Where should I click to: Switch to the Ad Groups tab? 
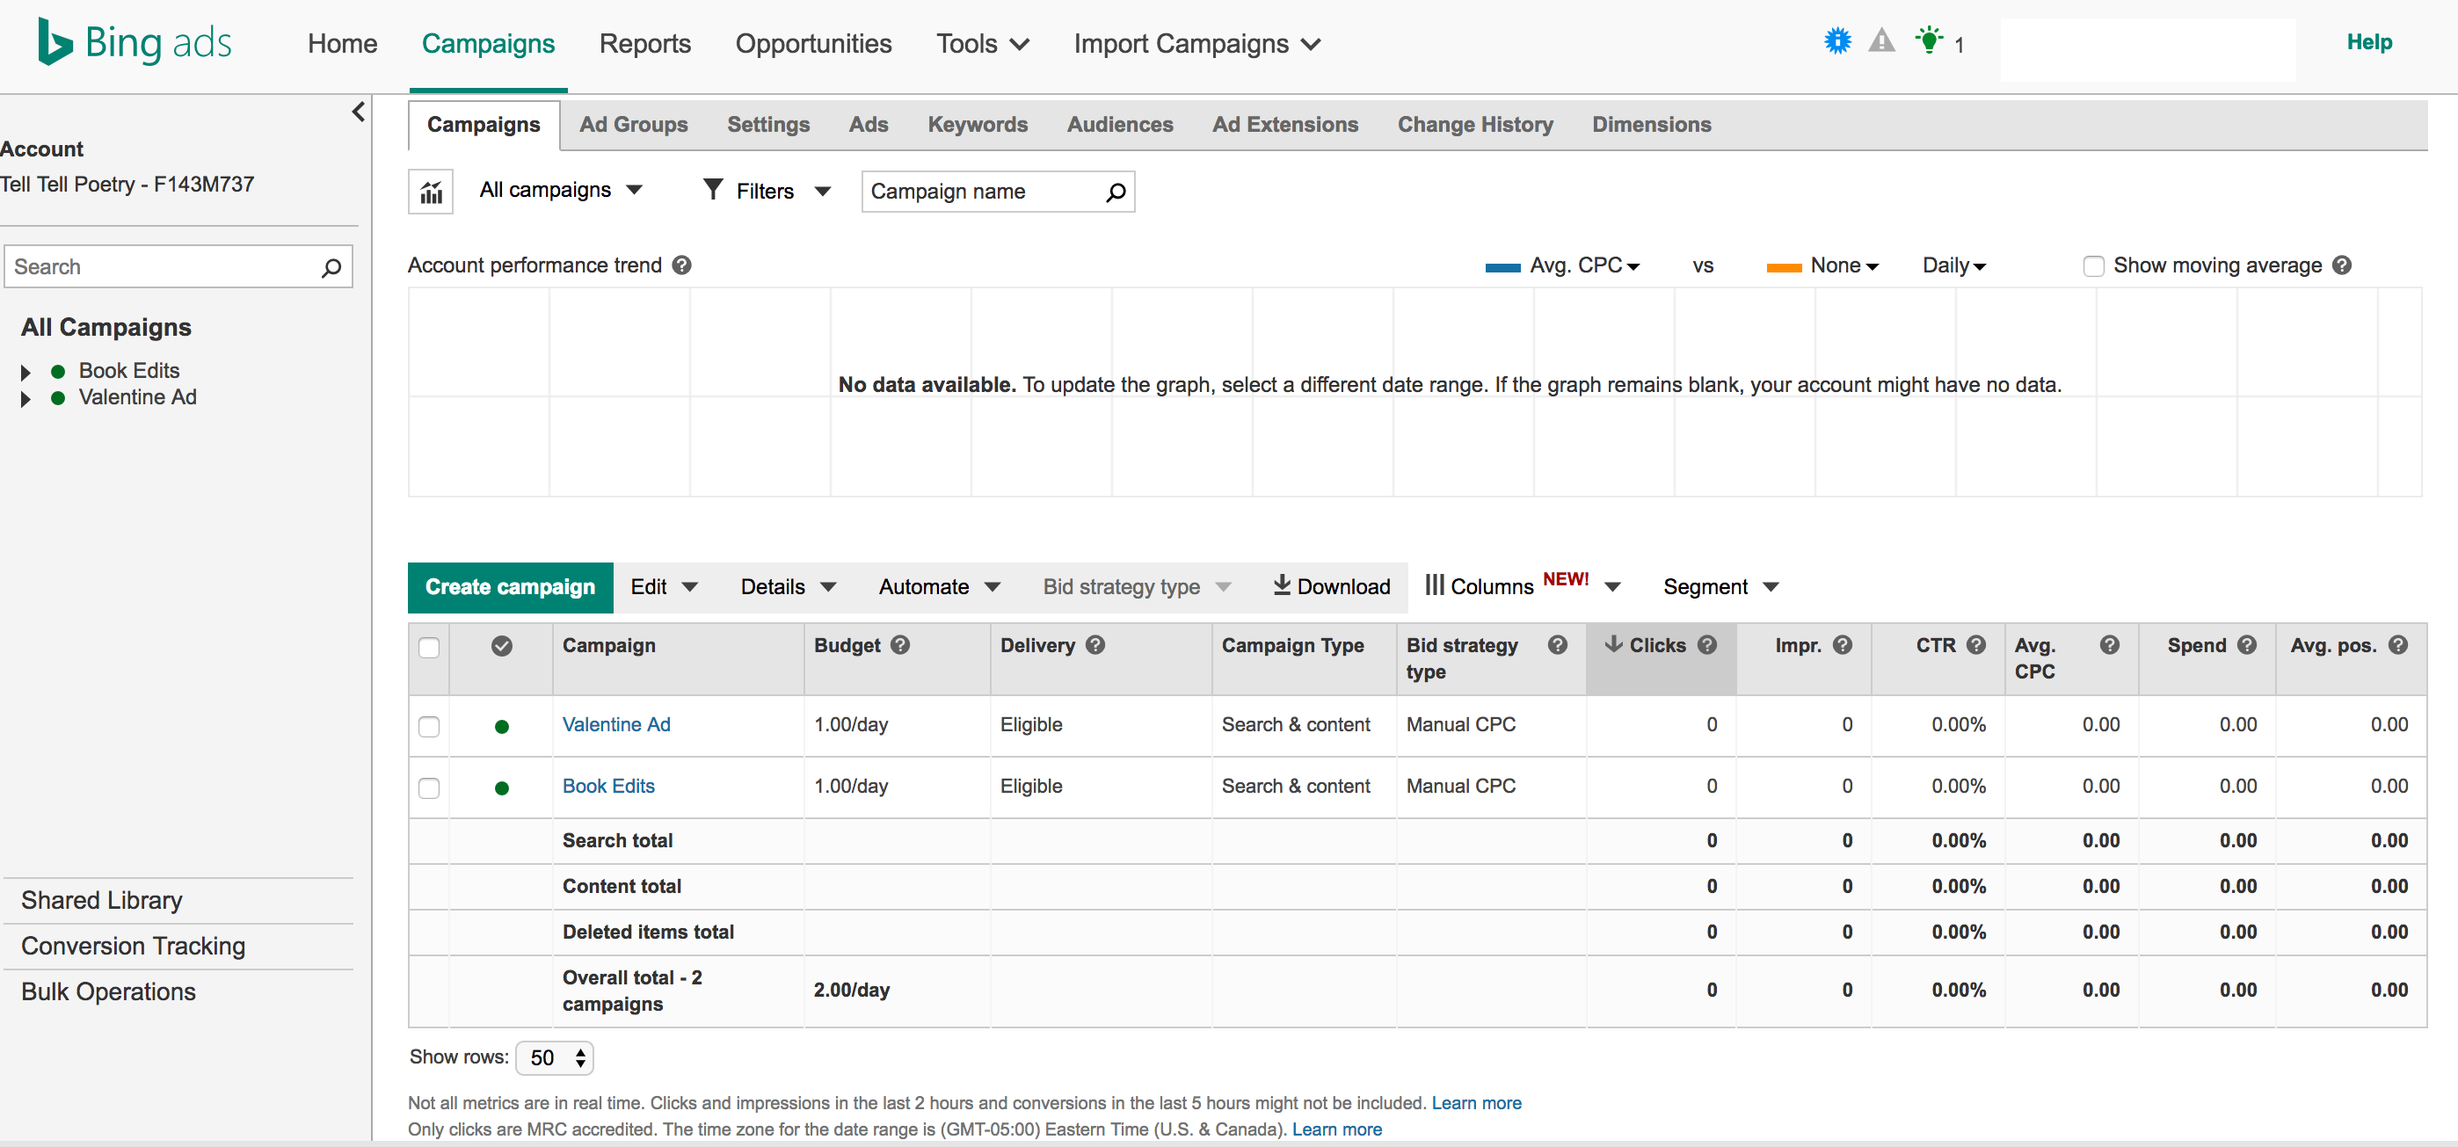click(x=634, y=125)
